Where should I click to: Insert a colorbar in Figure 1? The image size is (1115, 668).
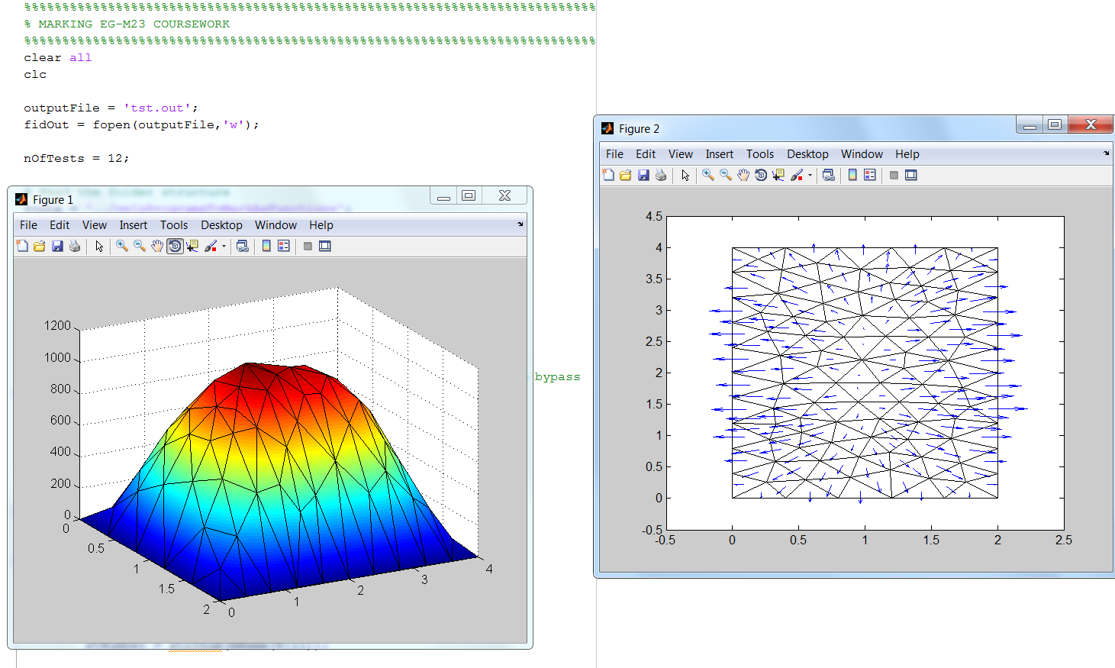coord(266,246)
